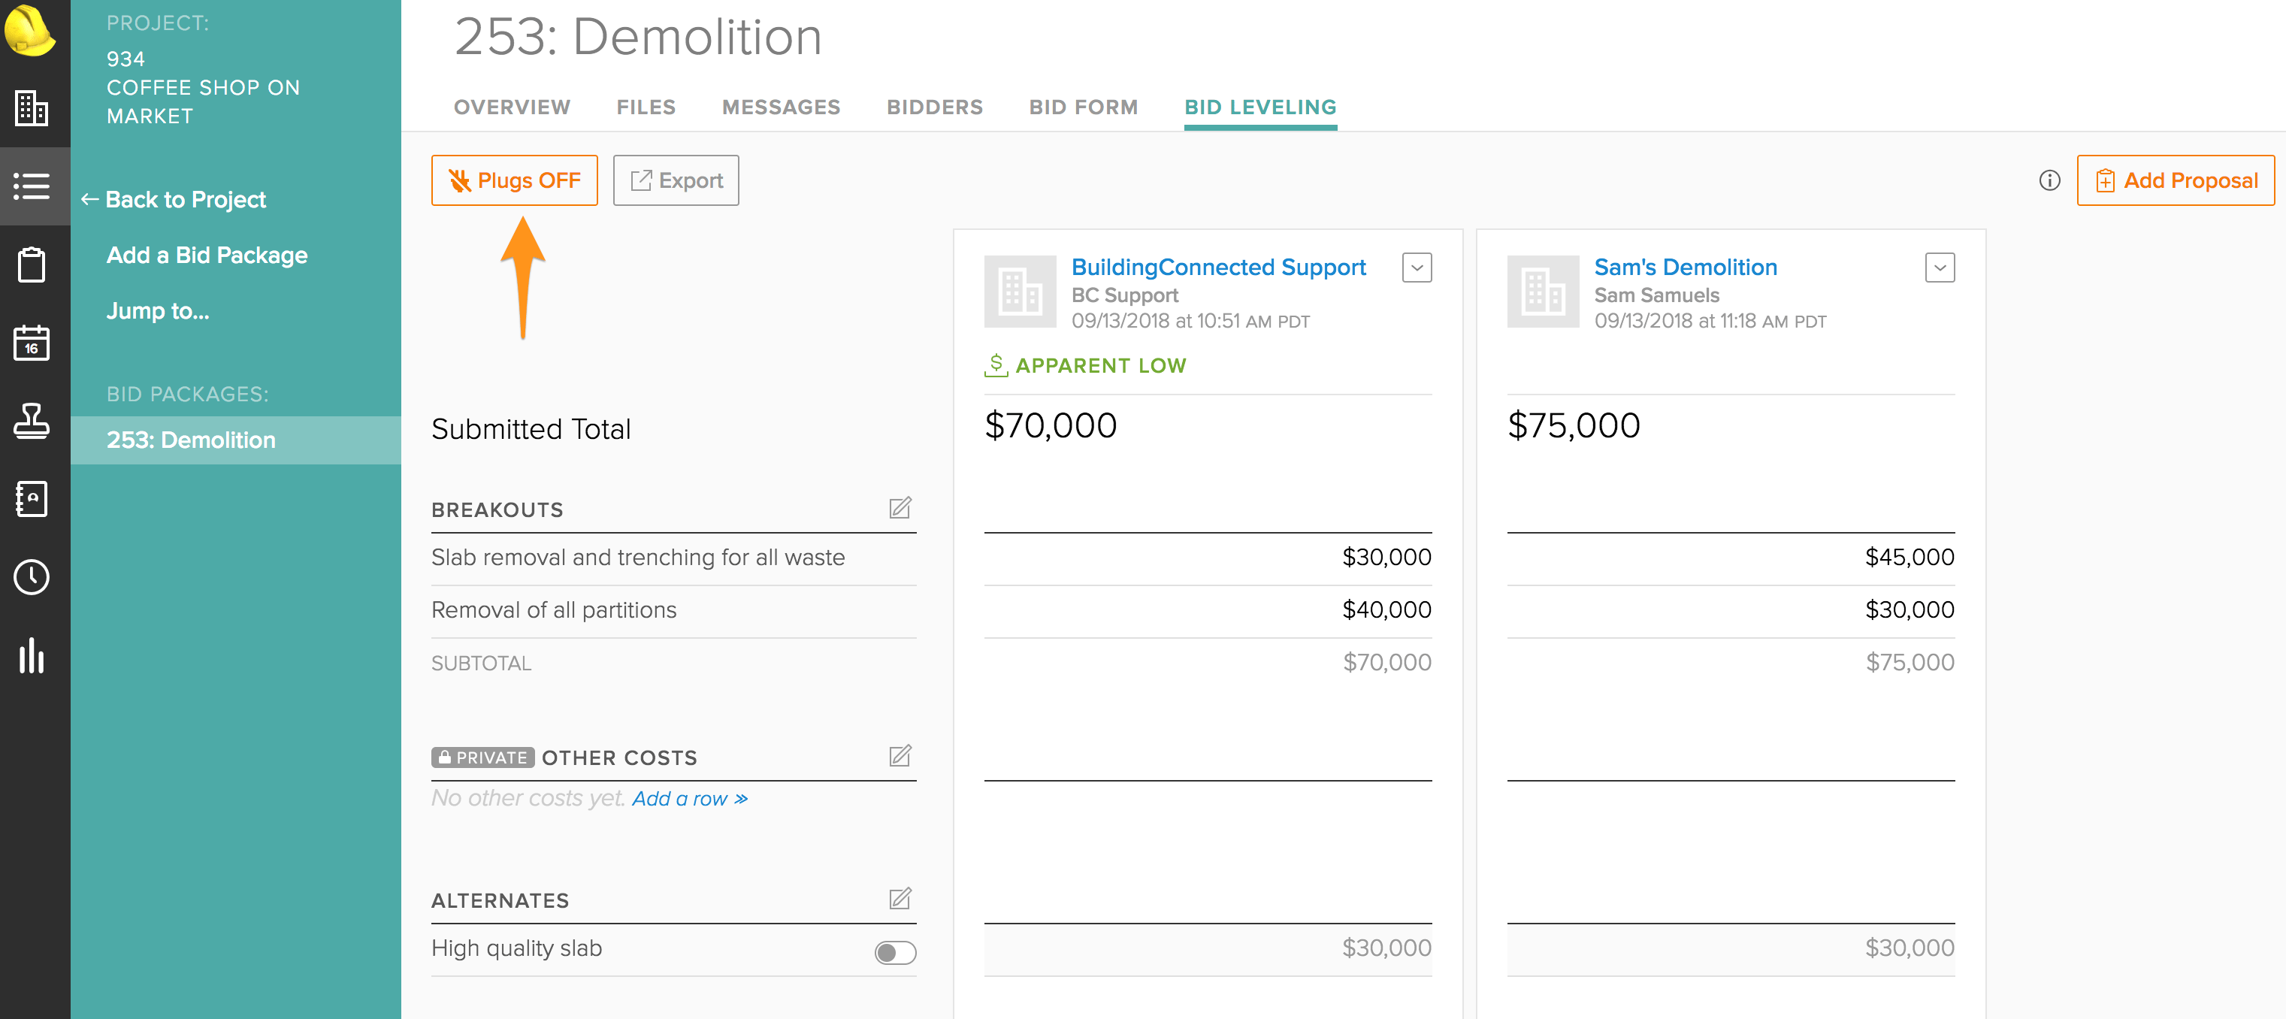Image resolution: width=2286 pixels, height=1019 pixels.
Task: Open the stamp icon in the sidebar
Action: pos(32,421)
